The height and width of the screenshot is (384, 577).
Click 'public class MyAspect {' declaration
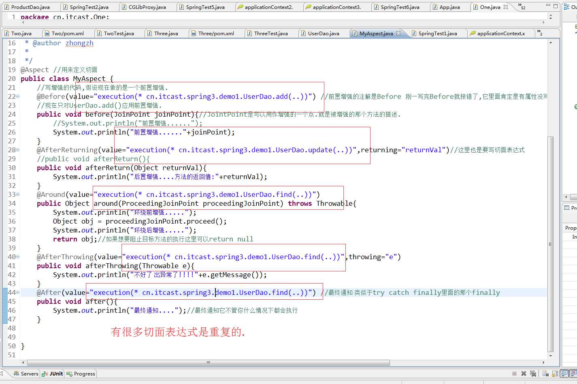[x=67, y=79]
